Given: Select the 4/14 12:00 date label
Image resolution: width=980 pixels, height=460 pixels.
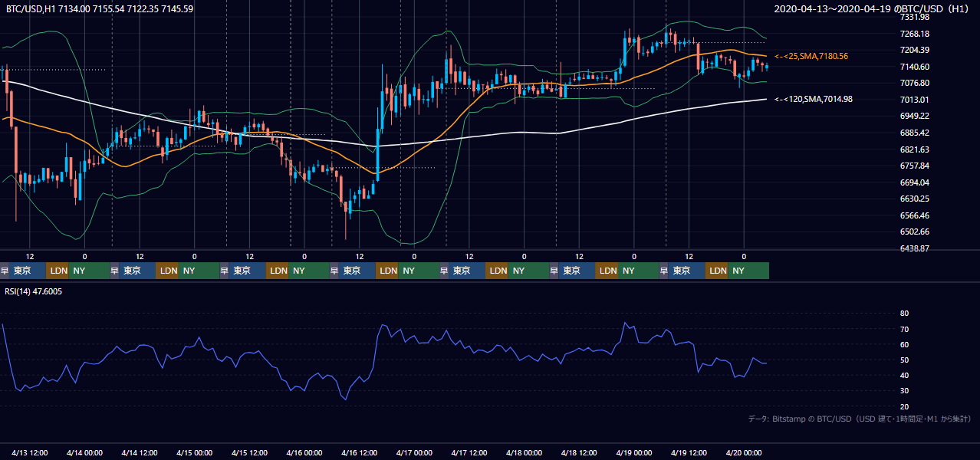Looking at the screenshot, I should click(x=140, y=452).
